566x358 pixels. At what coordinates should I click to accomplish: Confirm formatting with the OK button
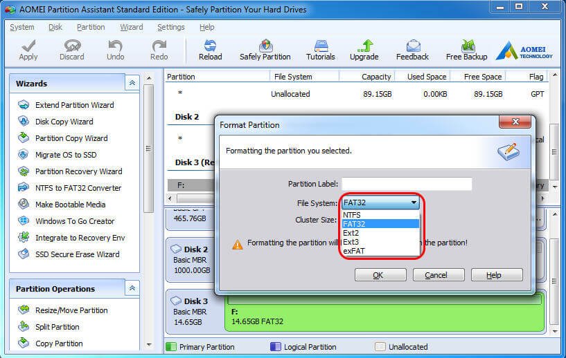tap(380, 275)
